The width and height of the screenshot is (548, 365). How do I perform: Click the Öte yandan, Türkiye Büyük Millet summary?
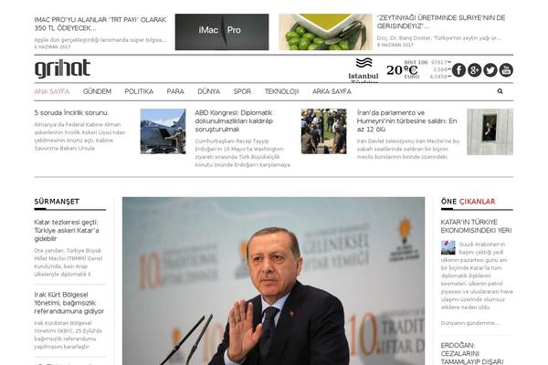click(x=68, y=262)
